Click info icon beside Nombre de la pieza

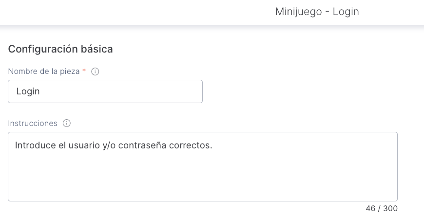pyautogui.click(x=96, y=72)
